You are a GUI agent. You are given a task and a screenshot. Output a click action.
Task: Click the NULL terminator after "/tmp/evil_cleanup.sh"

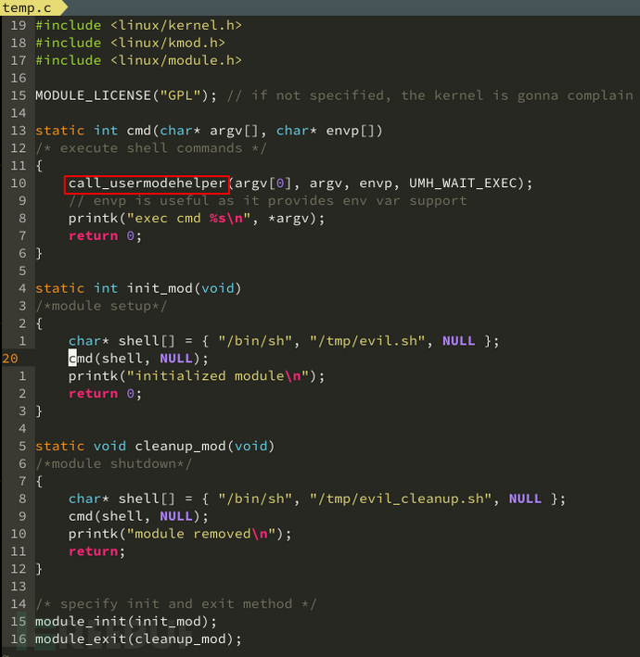[525, 499]
